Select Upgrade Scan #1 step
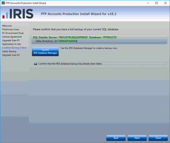The image size is (170, 143). pyautogui.click(x=11, y=41)
